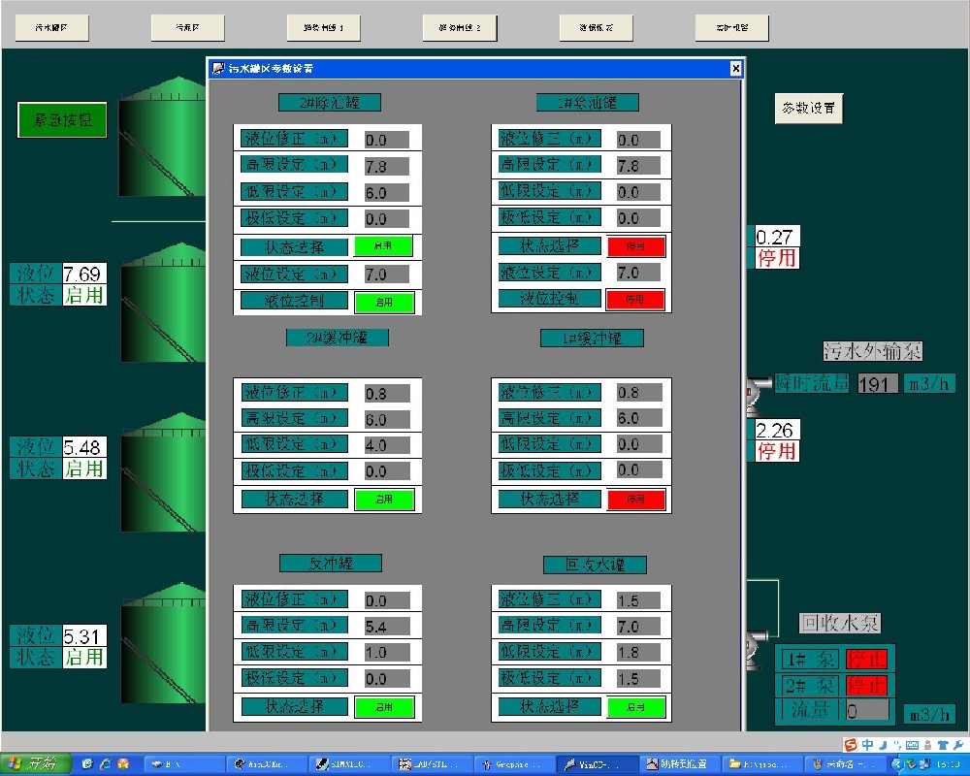The height and width of the screenshot is (776, 970).
Task: Toggle 回收水罐 状态选择 green 启用 button
Action: pyautogui.click(x=635, y=707)
